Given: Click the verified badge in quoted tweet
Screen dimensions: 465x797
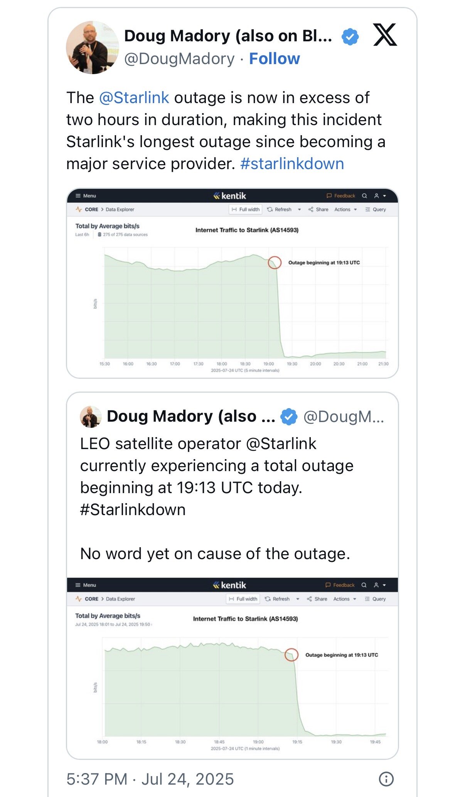Looking at the screenshot, I should [289, 417].
